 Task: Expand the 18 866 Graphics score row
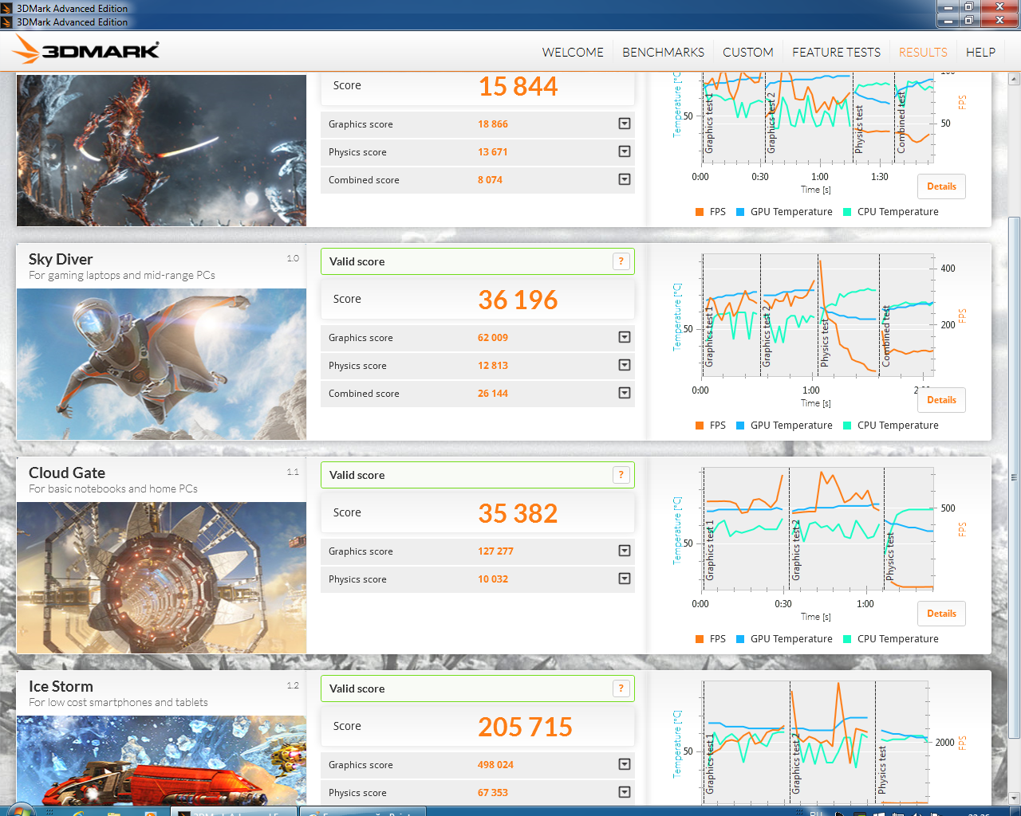(x=625, y=124)
